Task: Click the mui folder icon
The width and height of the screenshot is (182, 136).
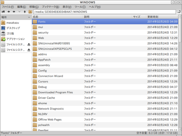Action: [35, 27]
